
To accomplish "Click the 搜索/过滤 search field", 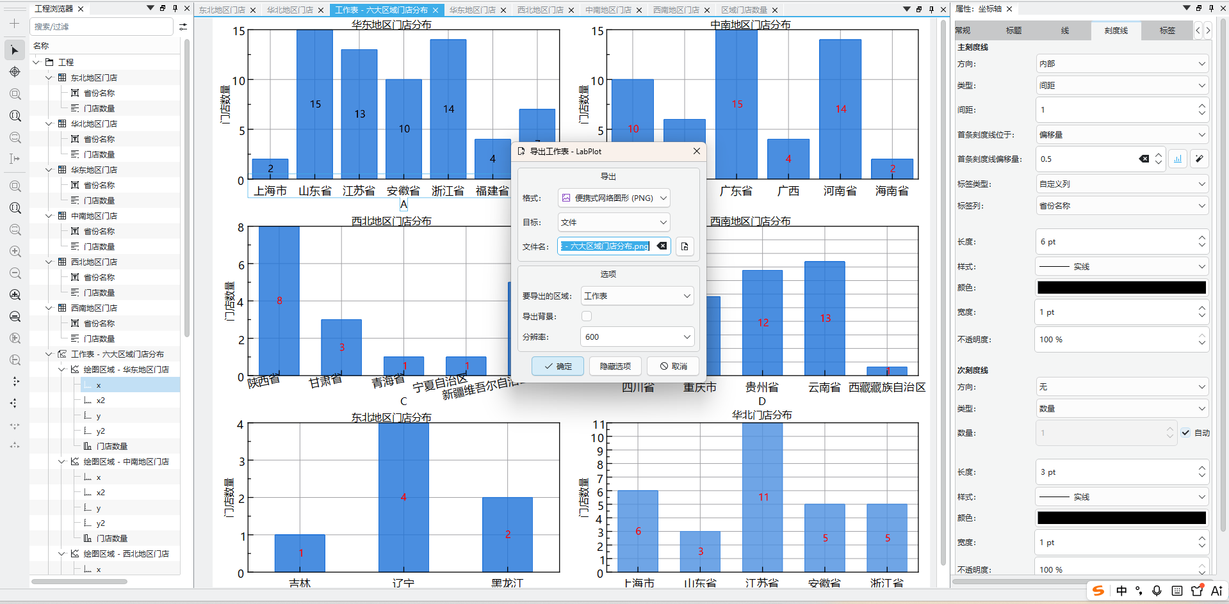I will point(102,27).
